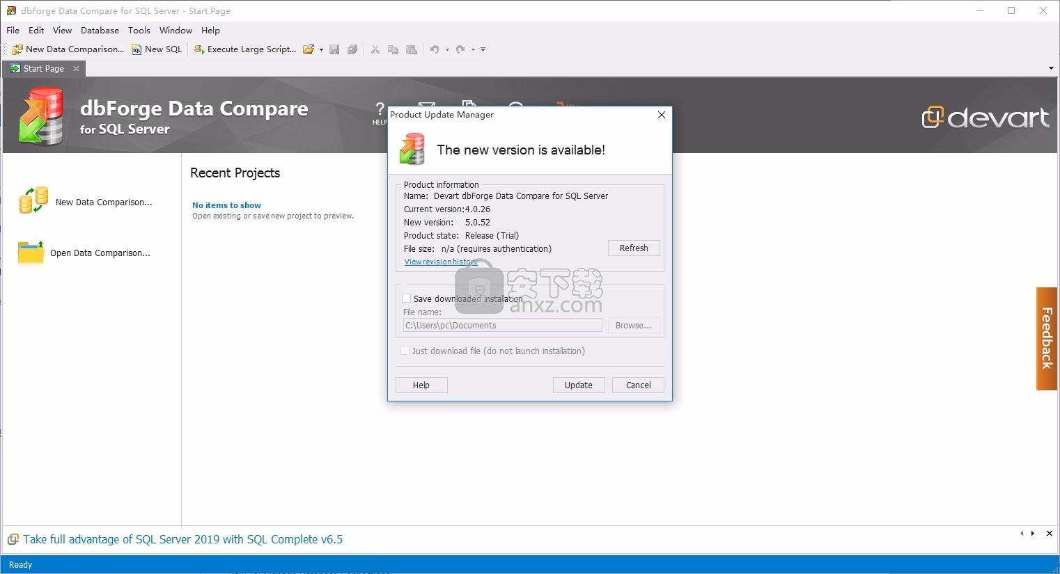Close the Start Page tab
The image size is (1060, 574).
click(77, 68)
